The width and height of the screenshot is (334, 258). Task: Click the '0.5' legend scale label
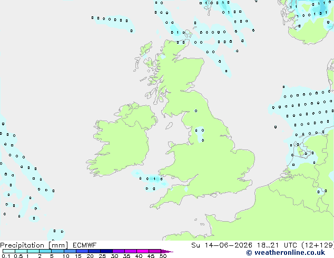point(18,256)
